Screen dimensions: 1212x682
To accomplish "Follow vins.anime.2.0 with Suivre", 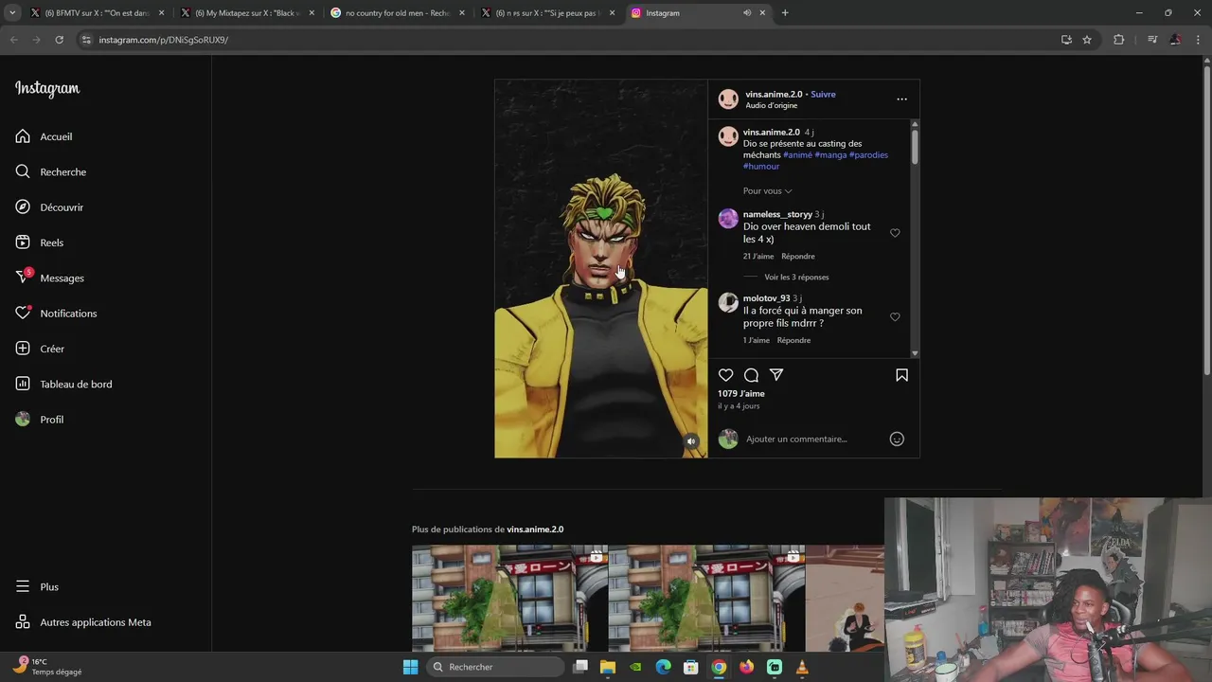I will coord(823,95).
